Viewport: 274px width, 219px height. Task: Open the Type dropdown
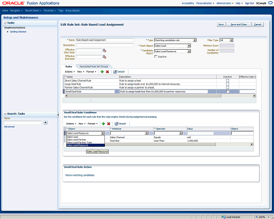(x=195, y=40)
